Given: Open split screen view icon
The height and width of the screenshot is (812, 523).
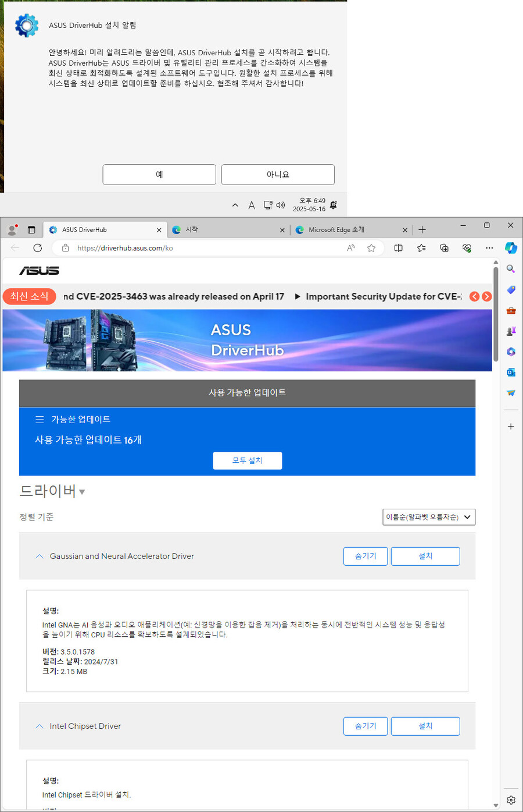Looking at the screenshot, I should pos(398,248).
